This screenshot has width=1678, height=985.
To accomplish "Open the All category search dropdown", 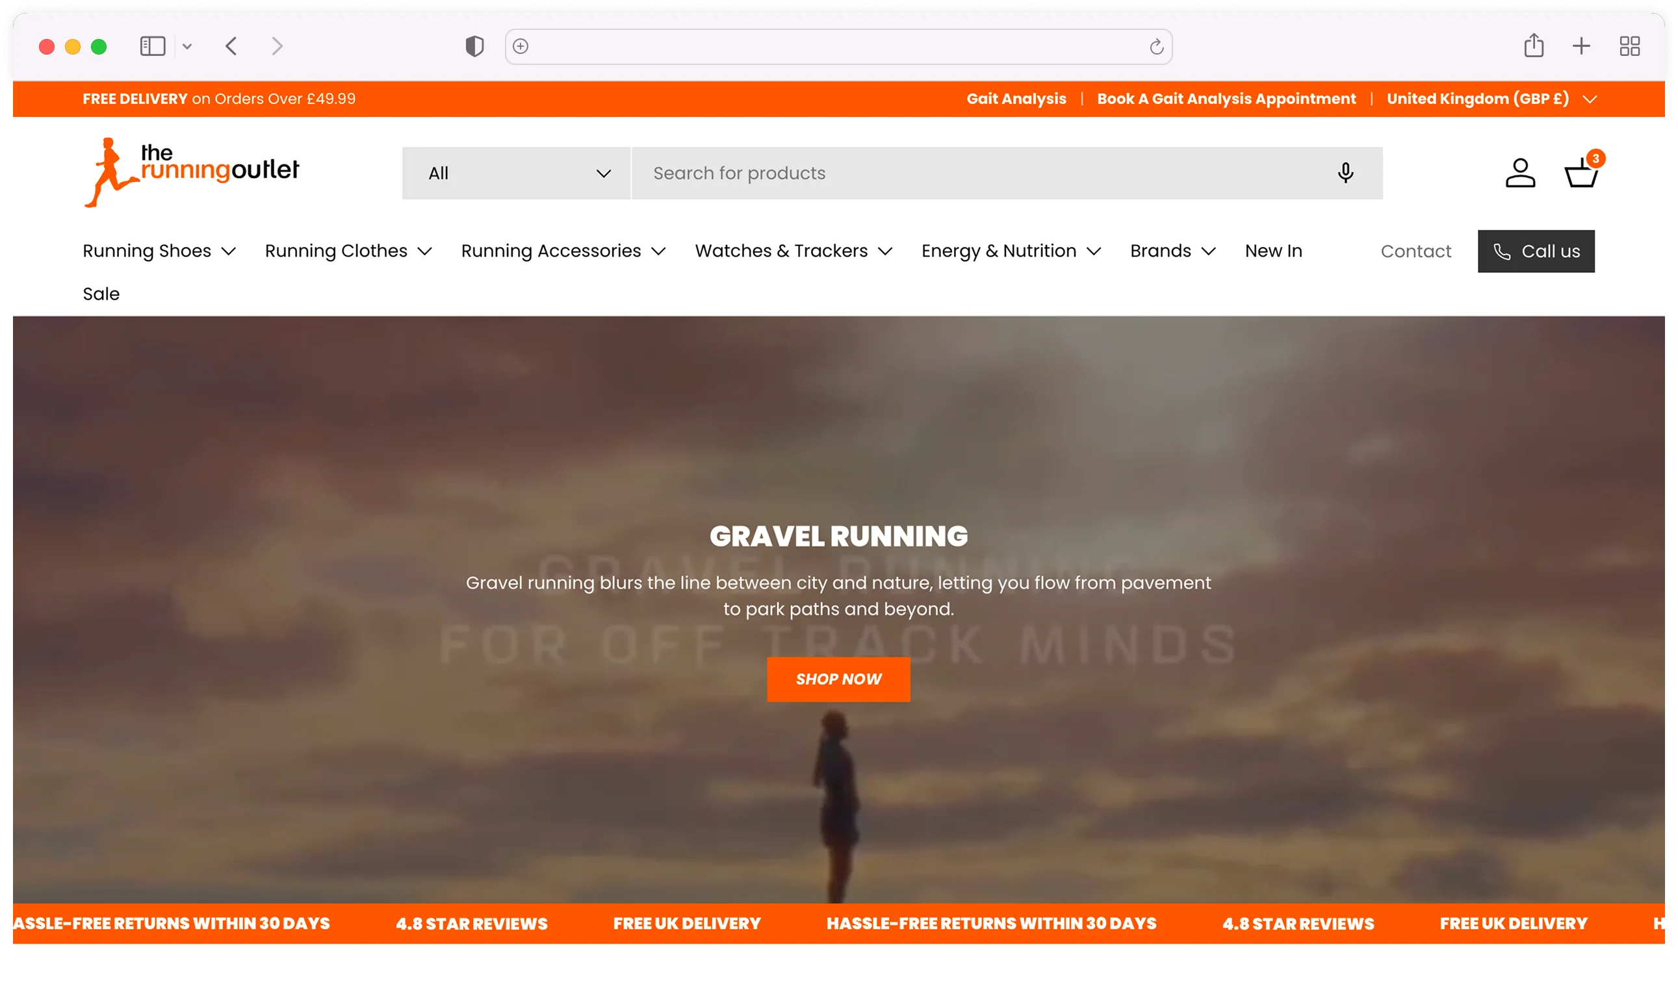I will coord(516,173).
